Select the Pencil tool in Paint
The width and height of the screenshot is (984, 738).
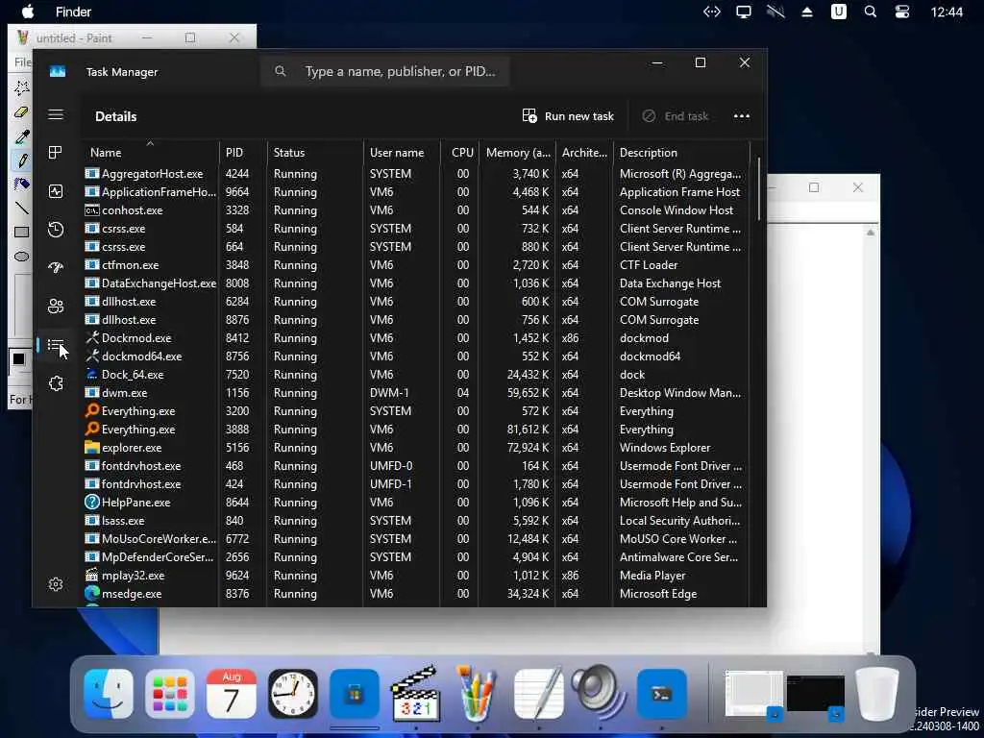[21, 160]
